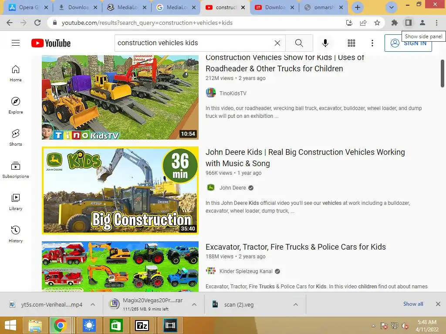The width and height of the screenshot is (446, 334).
Task: Open the YouTube apps grid icon
Action: point(351,43)
